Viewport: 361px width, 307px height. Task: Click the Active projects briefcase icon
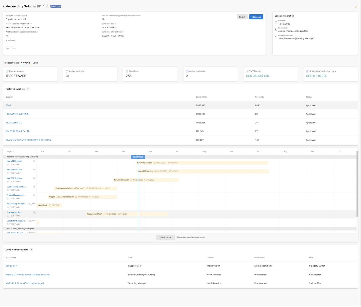pos(67,71)
